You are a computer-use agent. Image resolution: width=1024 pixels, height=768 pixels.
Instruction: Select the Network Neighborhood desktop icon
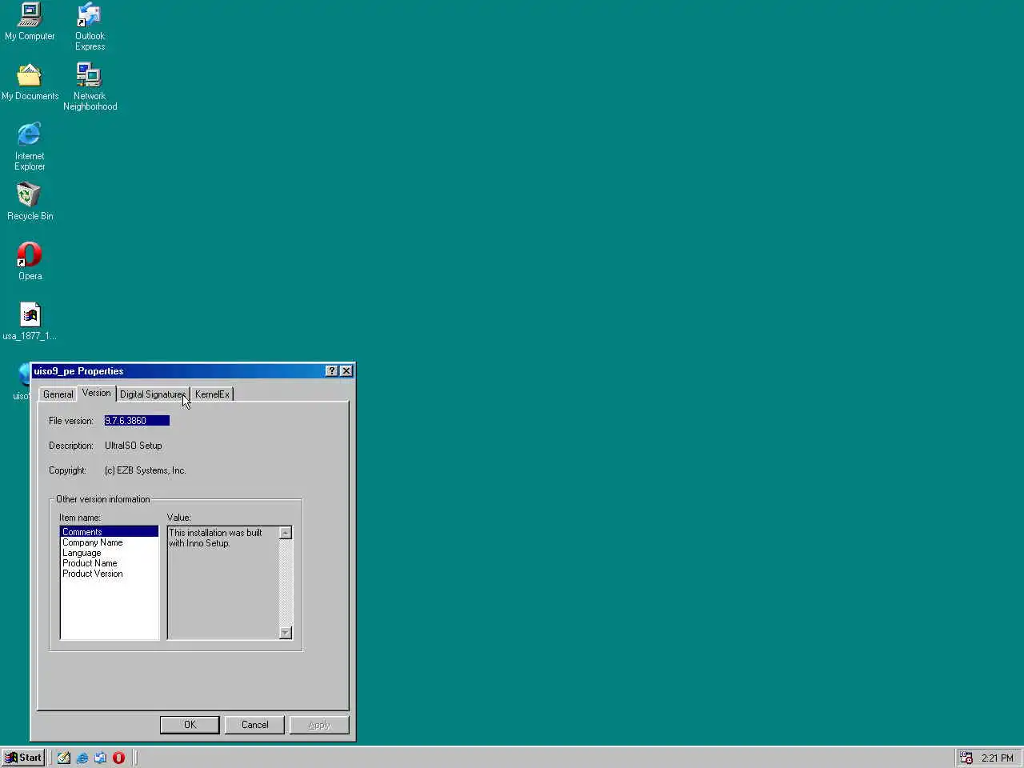(x=90, y=86)
